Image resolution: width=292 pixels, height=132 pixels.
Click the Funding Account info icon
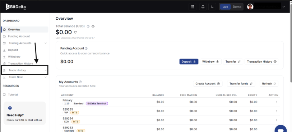(86, 48)
